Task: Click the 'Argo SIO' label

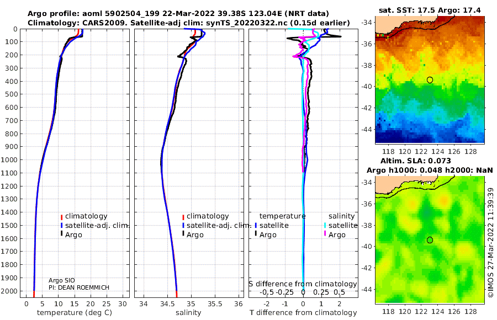Action: 61,280
